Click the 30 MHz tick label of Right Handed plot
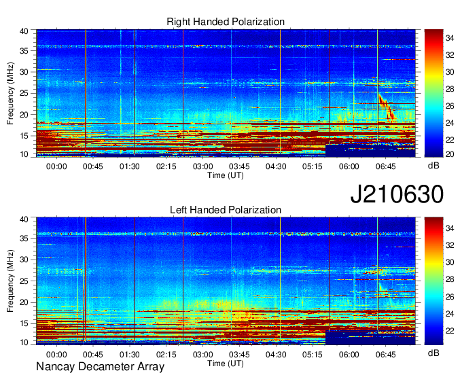This screenshot has width=462, height=375. pyautogui.click(x=24, y=72)
